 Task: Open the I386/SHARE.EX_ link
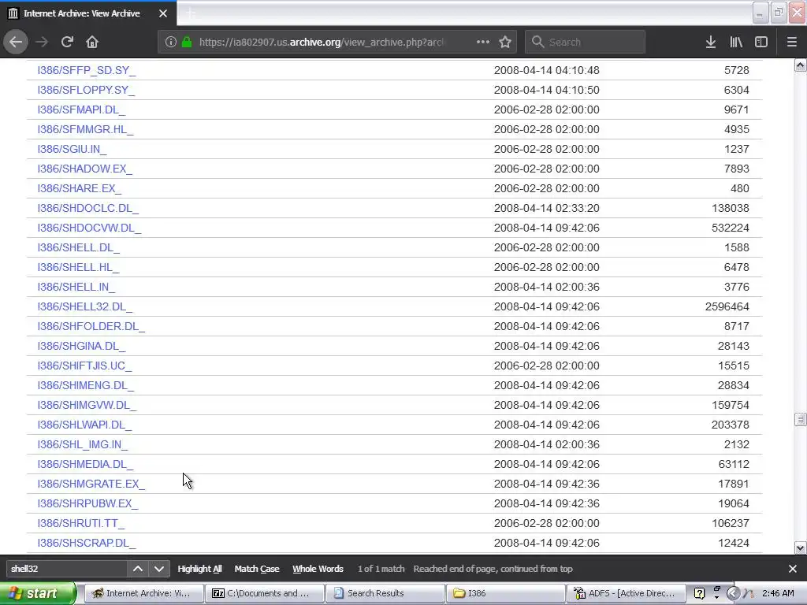(80, 188)
